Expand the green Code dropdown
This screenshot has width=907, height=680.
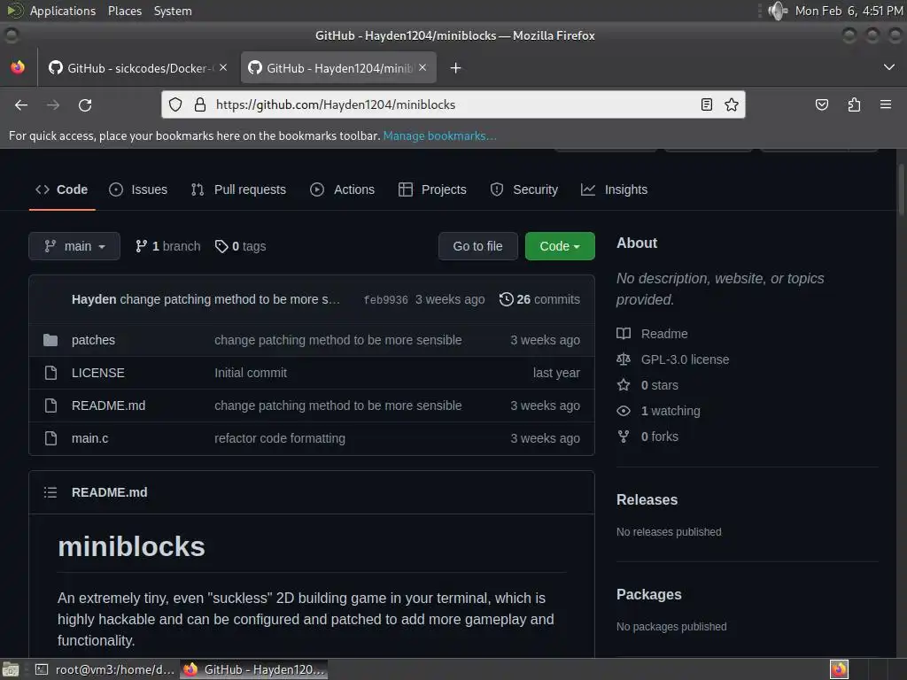pos(560,246)
